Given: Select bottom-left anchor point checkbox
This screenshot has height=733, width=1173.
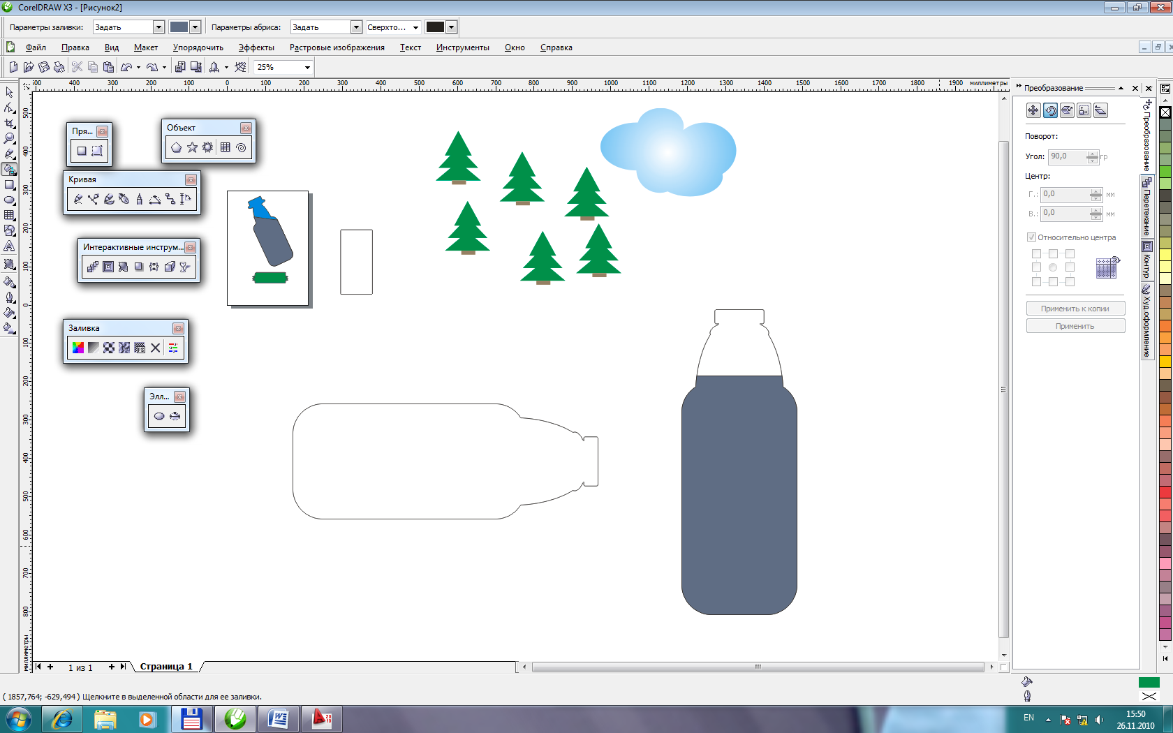Looking at the screenshot, I should (1036, 282).
